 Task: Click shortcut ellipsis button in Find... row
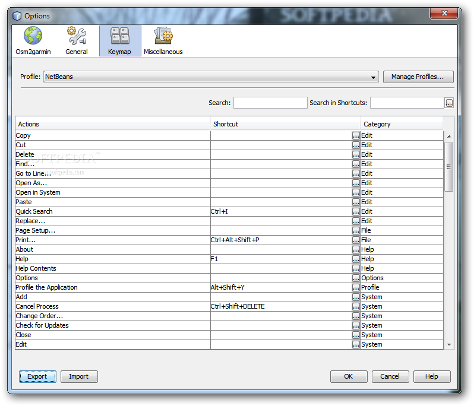tap(356, 164)
